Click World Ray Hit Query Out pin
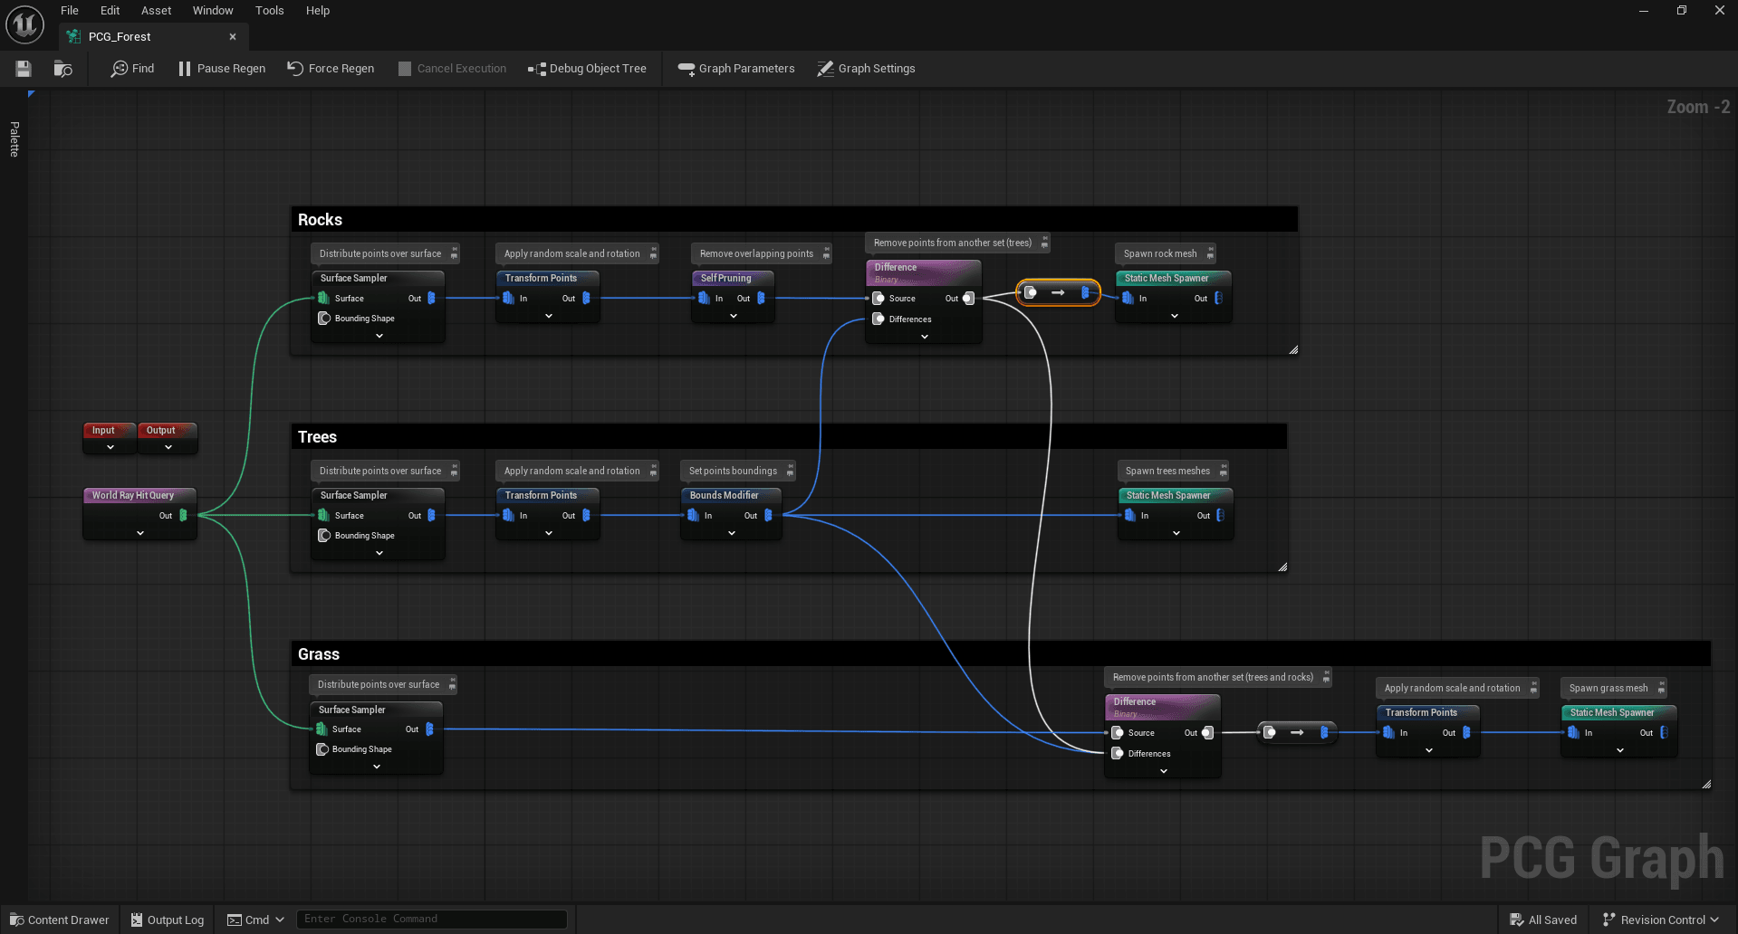The width and height of the screenshot is (1738, 934). click(x=183, y=515)
